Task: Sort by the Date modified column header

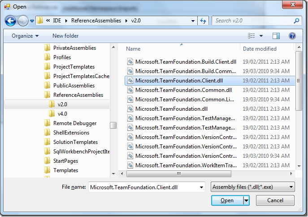Action: click(x=260, y=49)
